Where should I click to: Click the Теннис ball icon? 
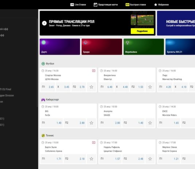(x=43, y=135)
